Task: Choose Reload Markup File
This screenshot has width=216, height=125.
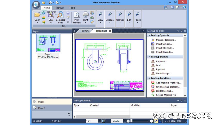Action: tap(166, 95)
